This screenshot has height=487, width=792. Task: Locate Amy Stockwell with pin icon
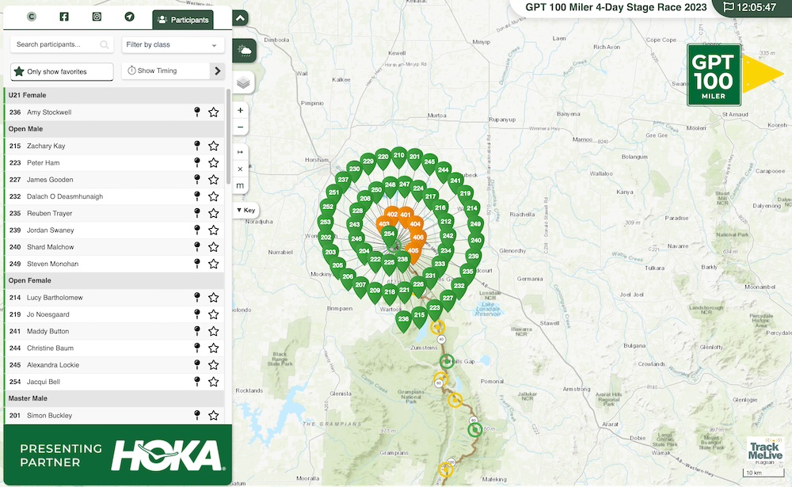(x=197, y=112)
